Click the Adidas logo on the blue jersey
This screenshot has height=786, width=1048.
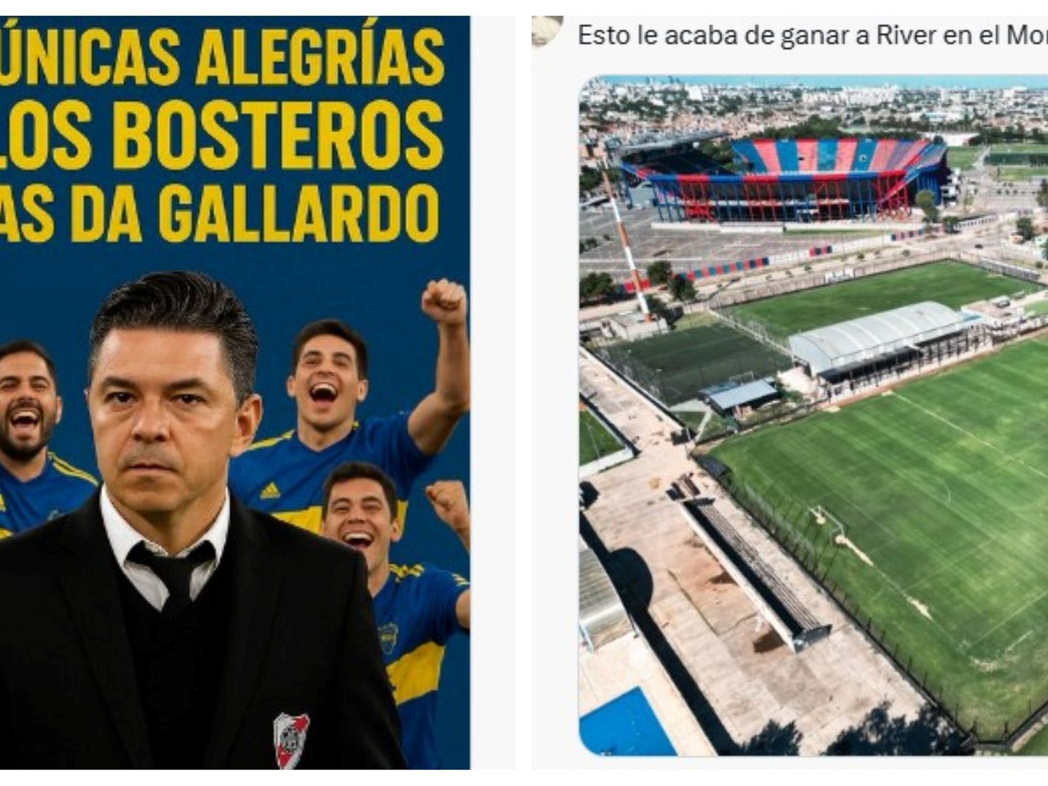pyautogui.click(x=270, y=490)
